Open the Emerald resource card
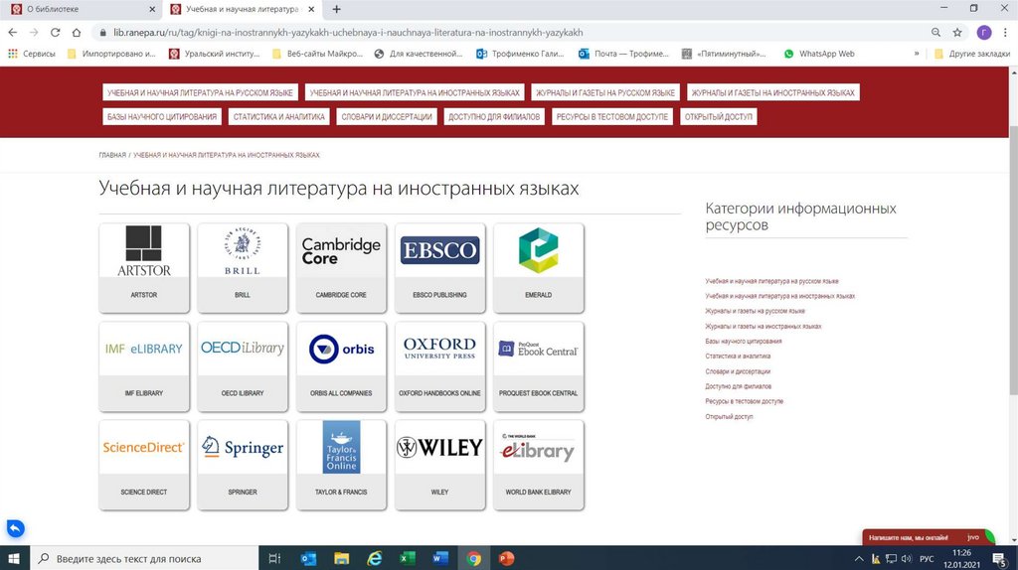Image resolution: width=1018 pixels, height=570 pixels. (x=538, y=268)
